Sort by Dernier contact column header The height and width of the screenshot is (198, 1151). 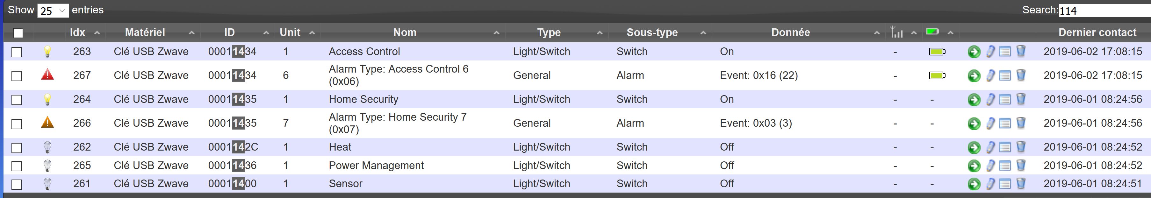pos(1097,32)
